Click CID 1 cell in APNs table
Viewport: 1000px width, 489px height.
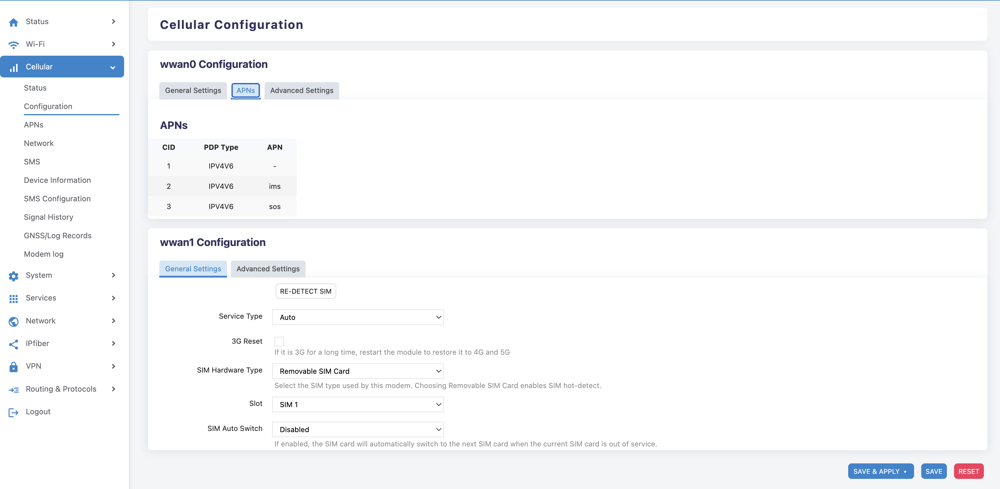[x=169, y=166]
